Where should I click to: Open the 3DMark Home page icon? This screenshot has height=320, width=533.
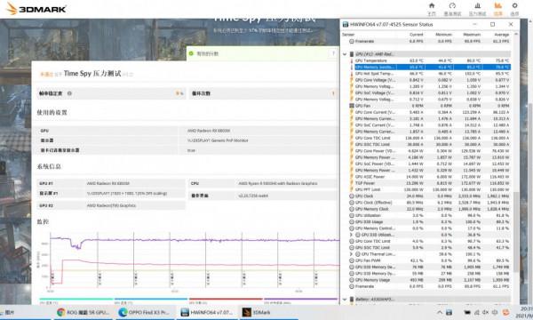[432, 6]
